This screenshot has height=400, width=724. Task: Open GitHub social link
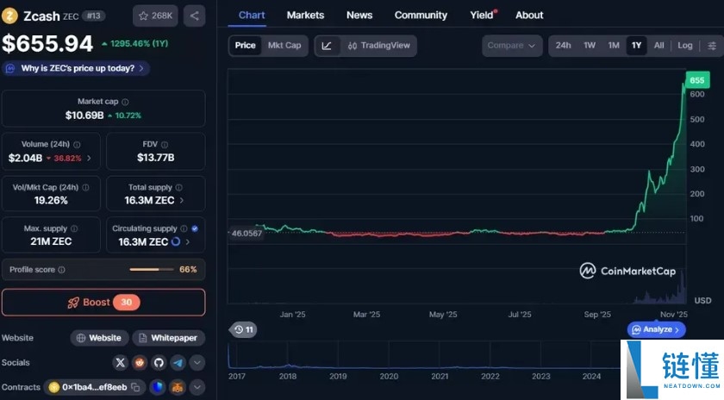pyautogui.click(x=159, y=363)
